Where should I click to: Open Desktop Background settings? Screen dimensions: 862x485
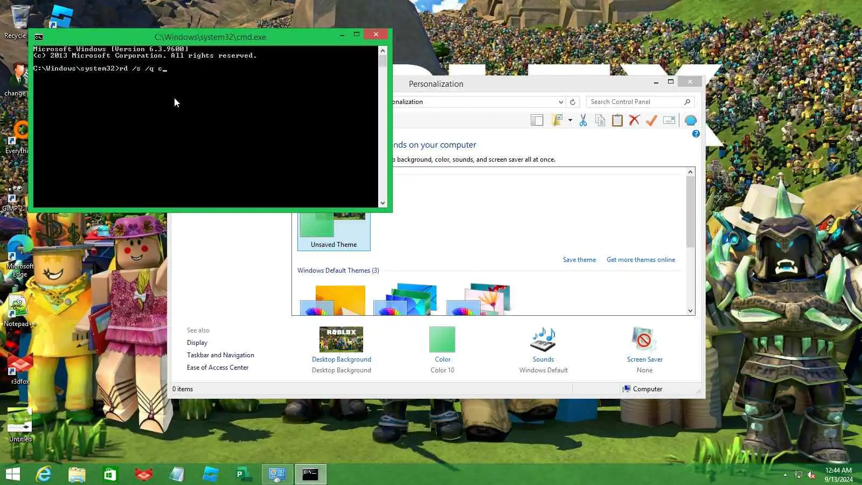pyautogui.click(x=342, y=359)
